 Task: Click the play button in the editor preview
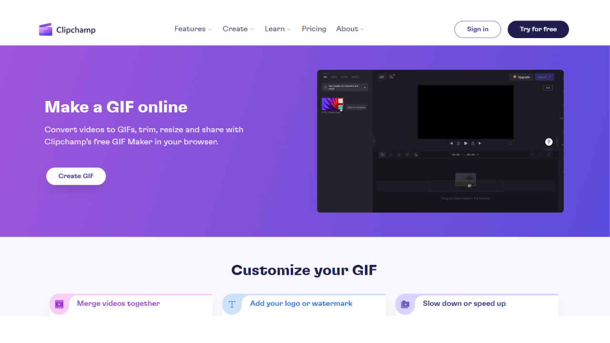pos(466,143)
